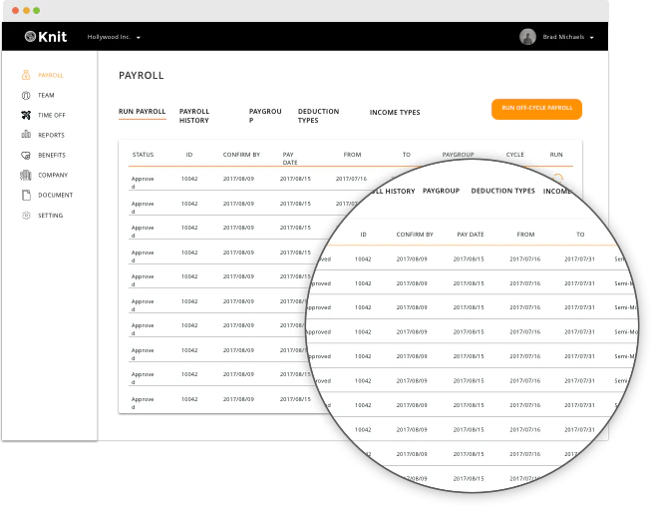Click the Run column header

point(556,155)
